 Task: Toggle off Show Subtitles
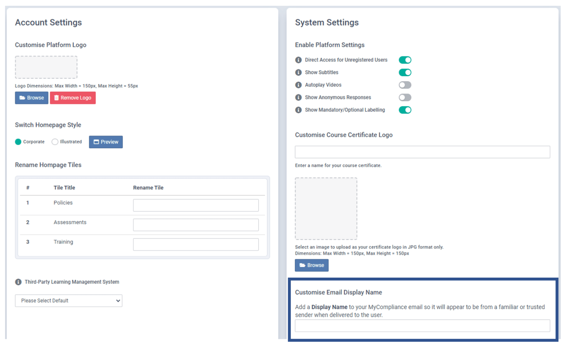click(x=405, y=72)
